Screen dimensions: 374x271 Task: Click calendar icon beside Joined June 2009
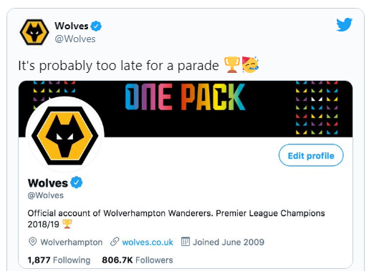pos(186,242)
